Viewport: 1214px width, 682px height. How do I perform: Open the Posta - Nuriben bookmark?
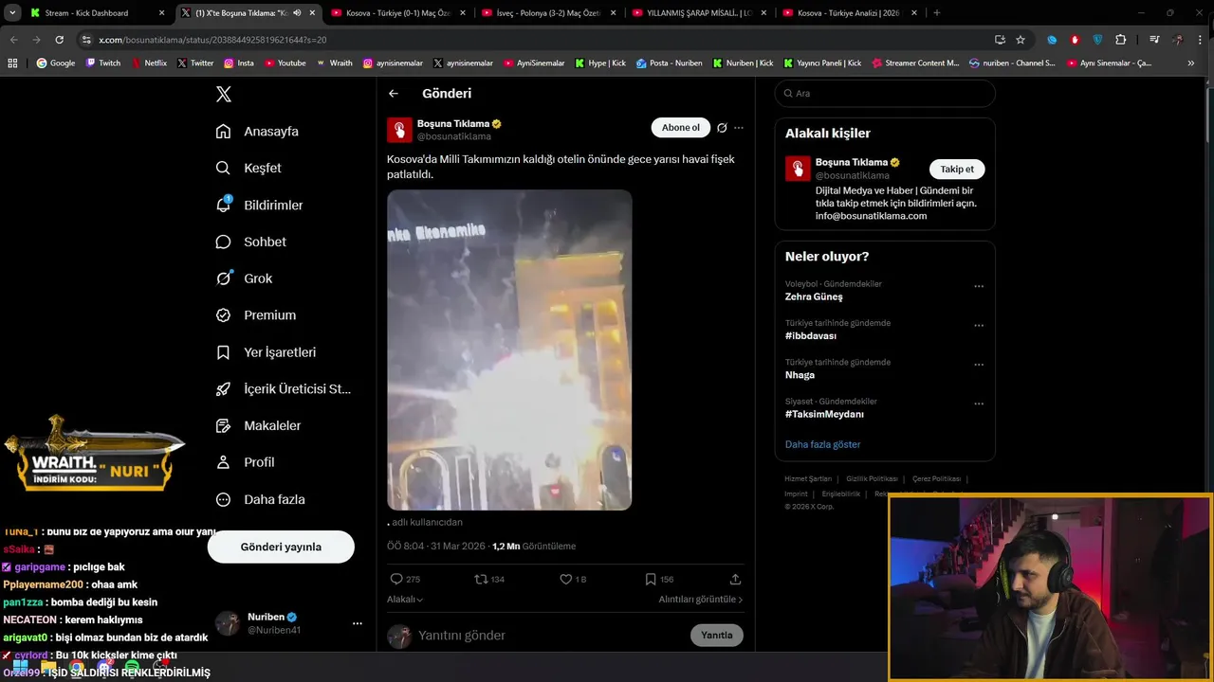coord(669,63)
